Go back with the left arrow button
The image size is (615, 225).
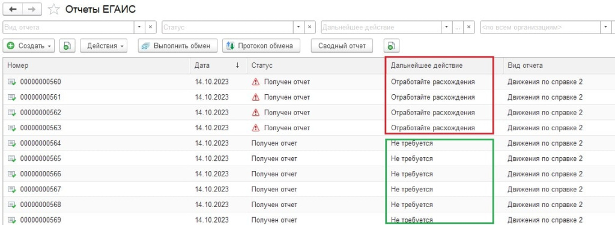coord(13,10)
